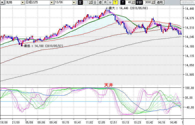Adjust the spinner next to 3000 bars
Image resolution: width=195 pixels, height=125 pixels.
[153, 2]
